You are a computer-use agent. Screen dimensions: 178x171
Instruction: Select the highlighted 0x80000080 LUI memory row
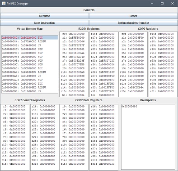30,37
